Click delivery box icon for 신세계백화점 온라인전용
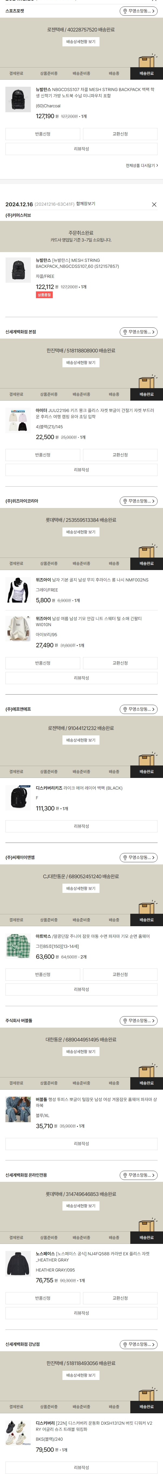Viewport: 163px width, 1477px height. (146, 1225)
